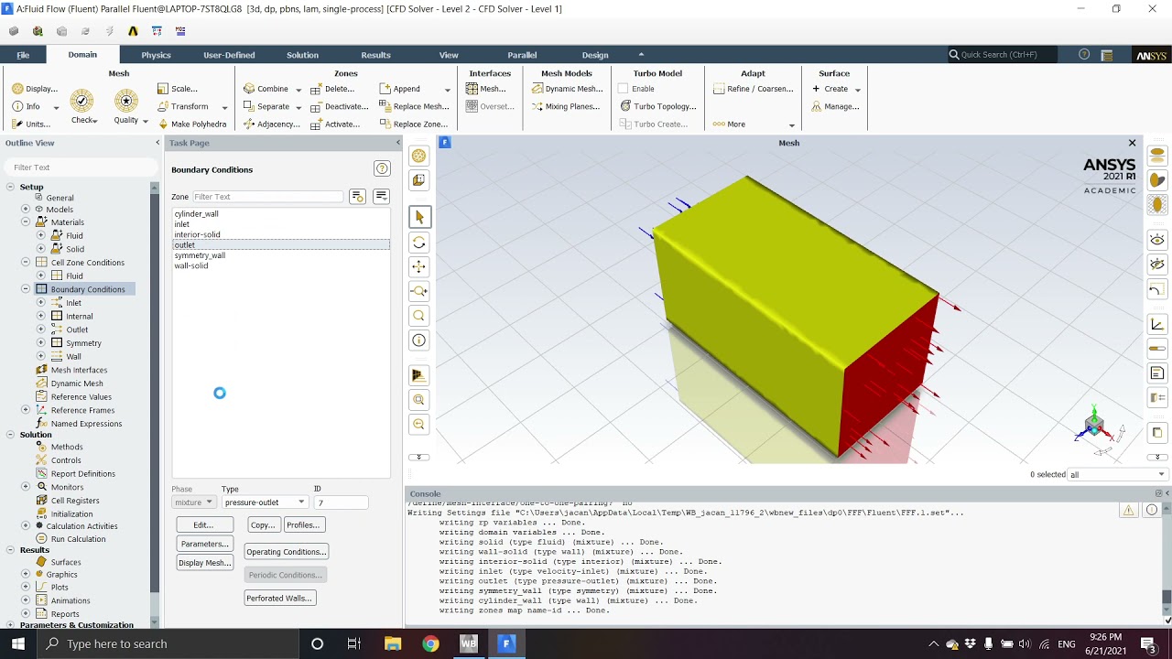The width and height of the screenshot is (1172, 659).
Task: Switch to the Physics ribbon tab
Action: (156, 55)
